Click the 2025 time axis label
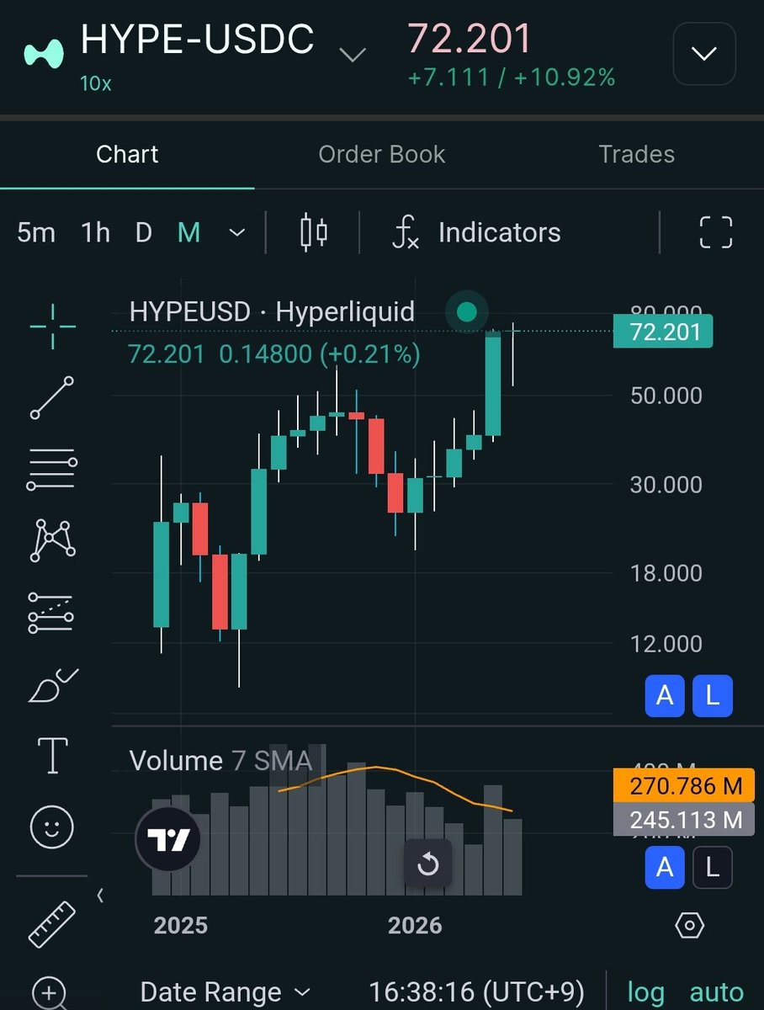Screen dimensions: 764x1010 [180, 926]
